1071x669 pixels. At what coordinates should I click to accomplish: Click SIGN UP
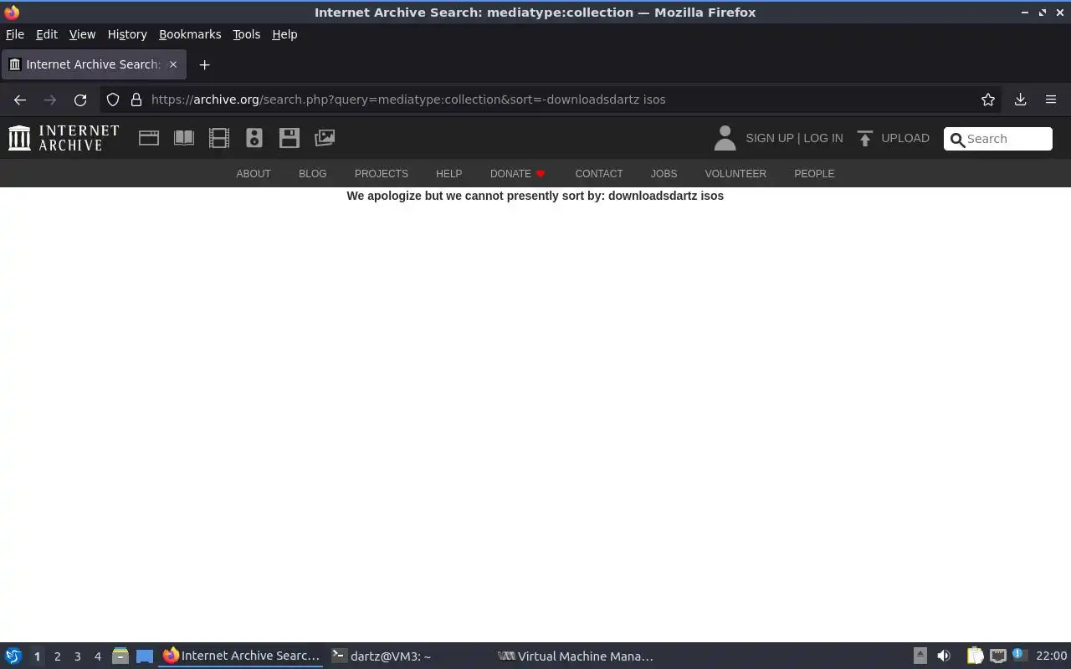(x=769, y=138)
